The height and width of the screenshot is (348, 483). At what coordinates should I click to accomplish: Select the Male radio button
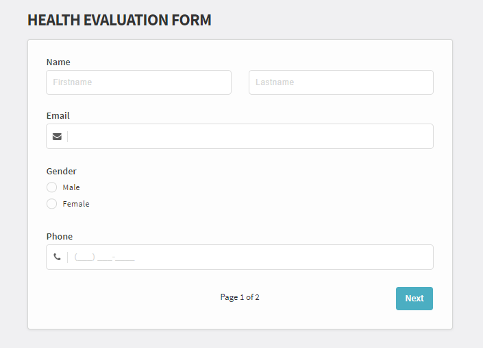[52, 187]
